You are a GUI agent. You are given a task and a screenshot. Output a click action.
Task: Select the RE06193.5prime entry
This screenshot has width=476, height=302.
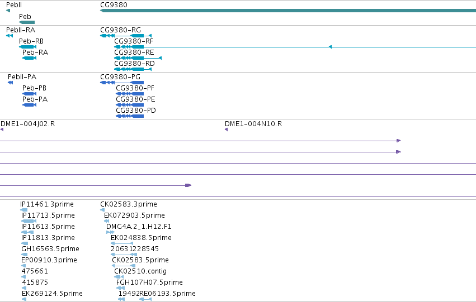click(x=168, y=294)
